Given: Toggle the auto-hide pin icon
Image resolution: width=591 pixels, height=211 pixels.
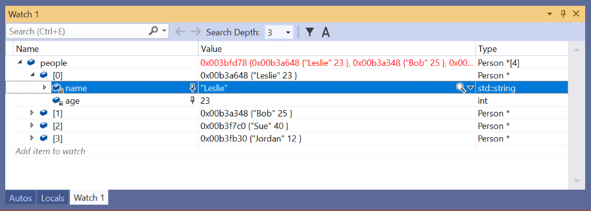Looking at the screenshot, I should point(563,14).
